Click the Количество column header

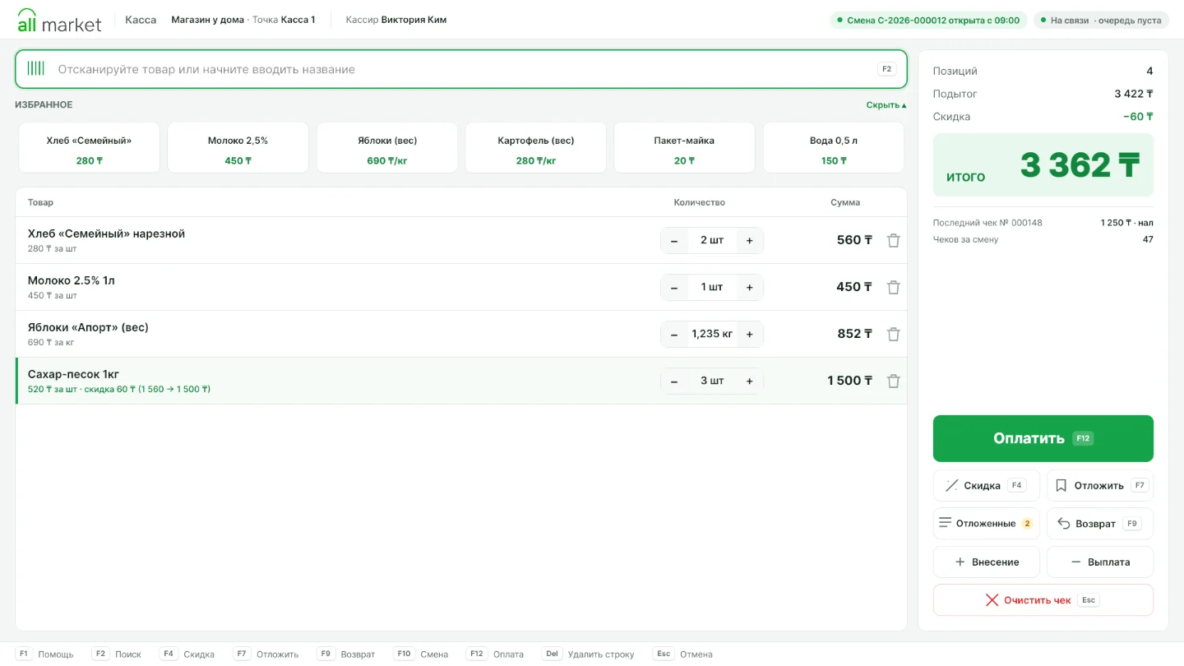(699, 202)
